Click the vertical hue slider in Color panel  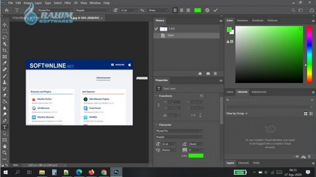click(x=310, y=54)
